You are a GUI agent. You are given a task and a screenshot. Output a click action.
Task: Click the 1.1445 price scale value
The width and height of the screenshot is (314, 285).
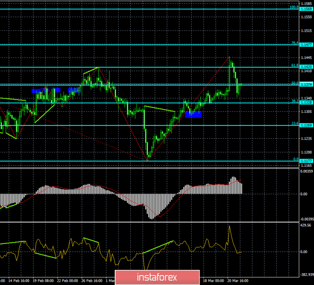pos(306,58)
